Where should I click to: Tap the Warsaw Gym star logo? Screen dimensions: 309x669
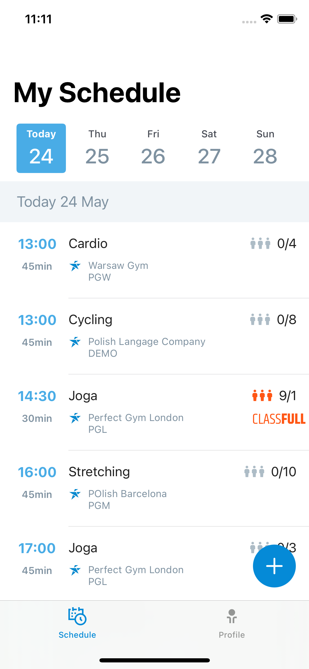[75, 266]
